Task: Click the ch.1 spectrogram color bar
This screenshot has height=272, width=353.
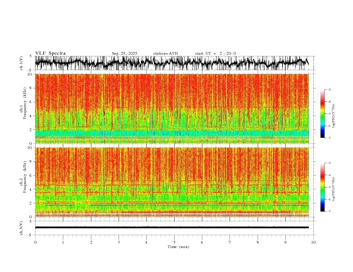Action: [322, 114]
